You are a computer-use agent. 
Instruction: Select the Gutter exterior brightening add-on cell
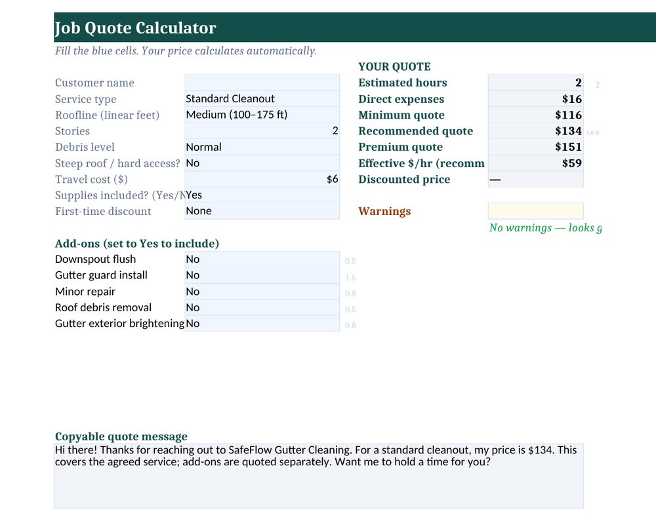click(x=262, y=323)
